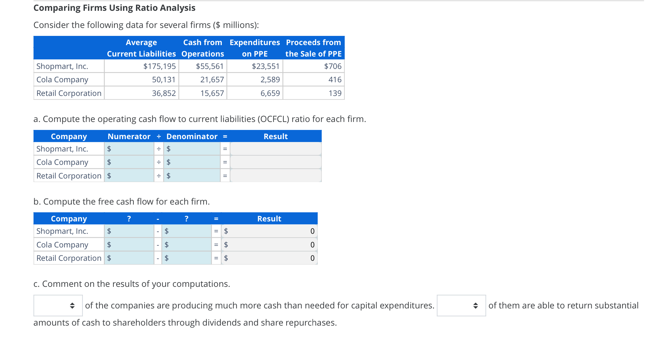
Task: Select Retail Corporation's Result field in table a
Action: click(276, 175)
